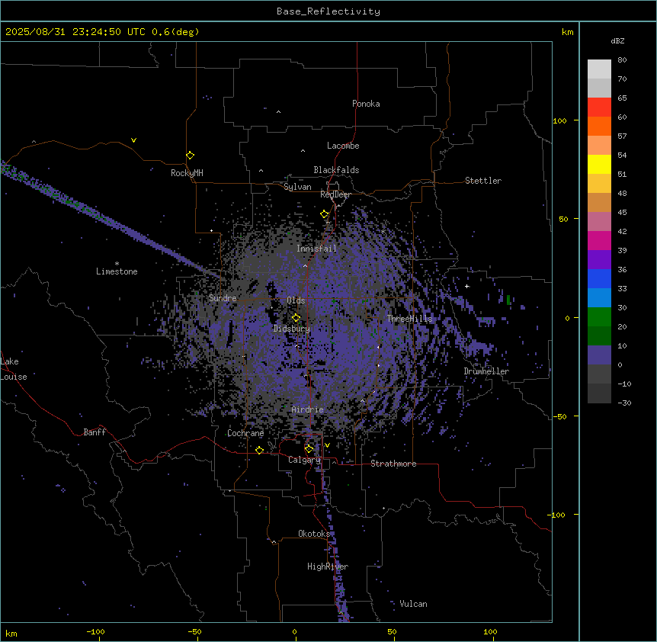Click the yellow v marker northwest of RockyMH
657x642 pixels.
coord(133,140)
